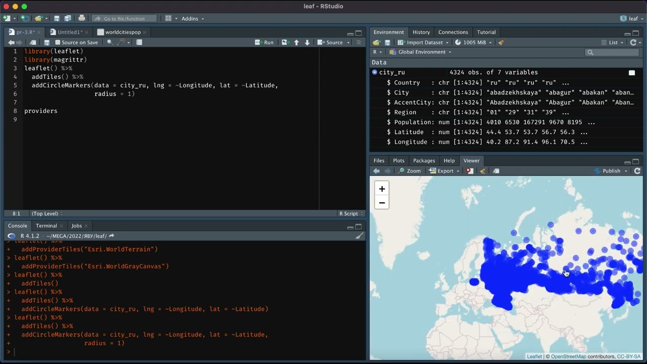Switch to the Terminal tab
The height and width of the screenshot is (364, 647).
point(46,226)
